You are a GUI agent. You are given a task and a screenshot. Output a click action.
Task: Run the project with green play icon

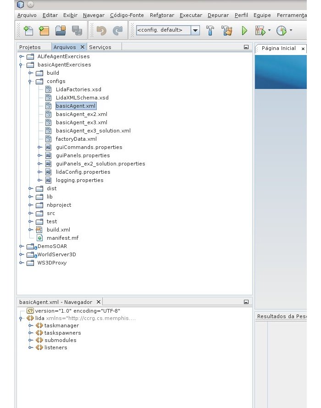click(x=244, y=31)
